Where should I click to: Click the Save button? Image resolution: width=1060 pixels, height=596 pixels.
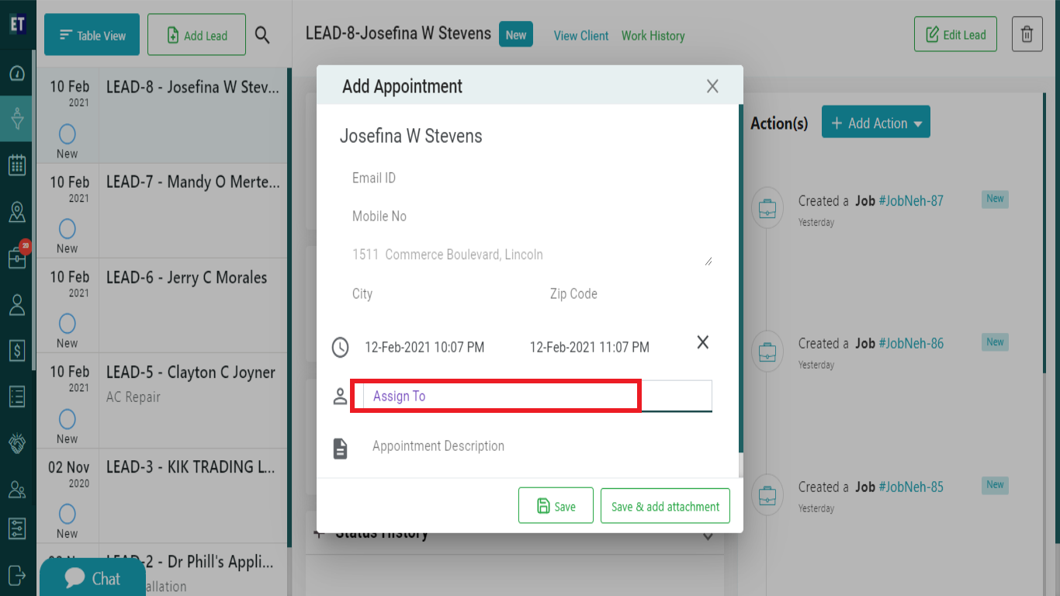click(x=556, y=506)
